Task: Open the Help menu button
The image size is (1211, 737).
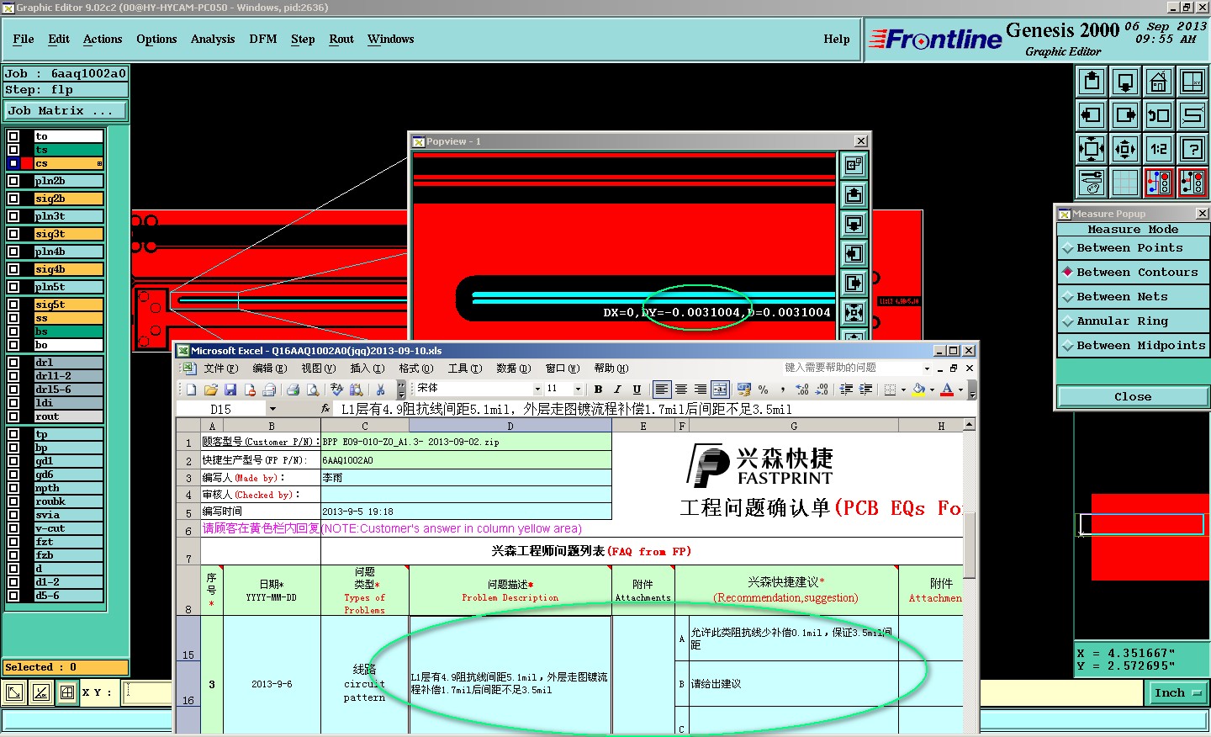Action: [837, 39]
